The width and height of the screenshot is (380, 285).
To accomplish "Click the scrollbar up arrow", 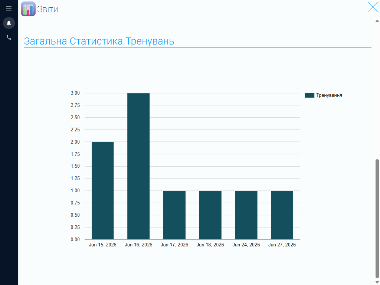I will pyautogui.click(x=377, y=21).
